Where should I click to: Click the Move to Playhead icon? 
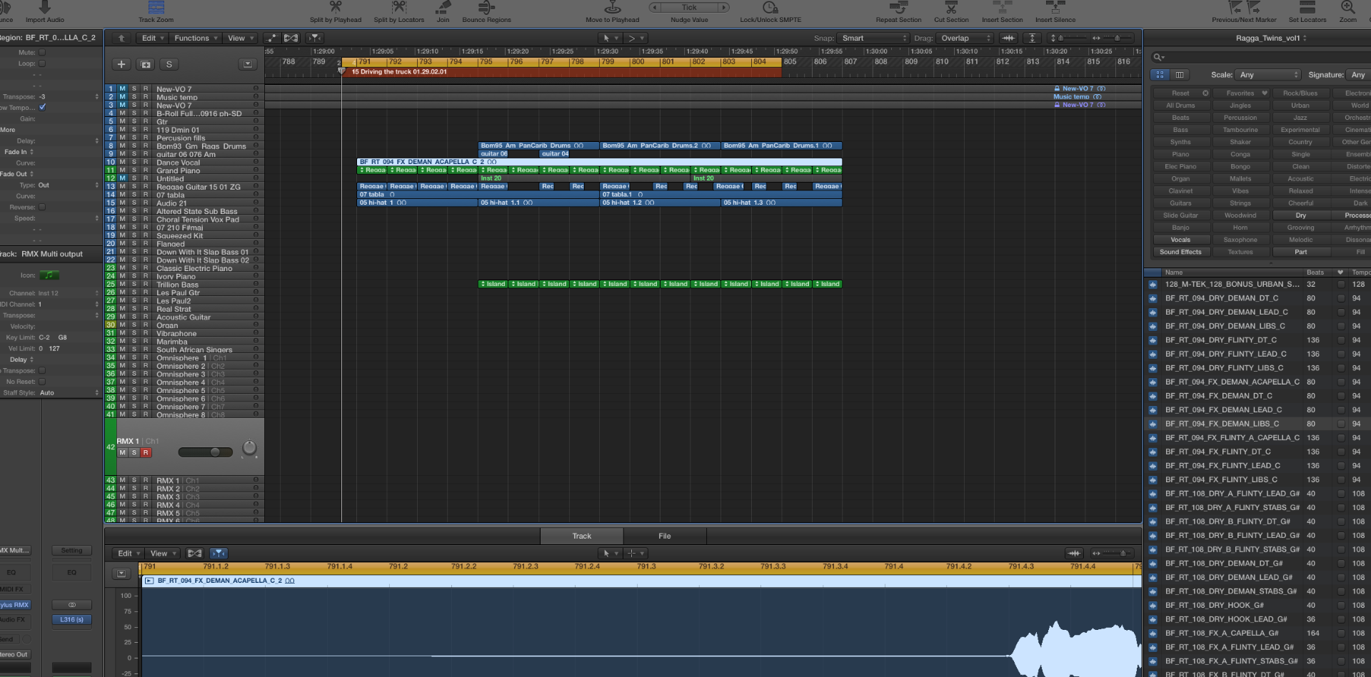click(612, 7)
